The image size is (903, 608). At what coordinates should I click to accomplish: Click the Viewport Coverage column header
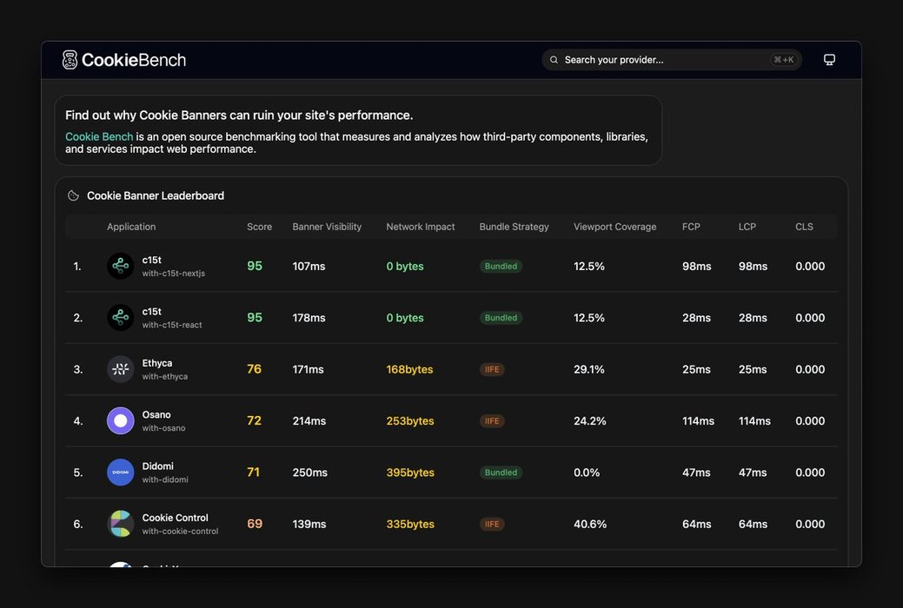point(615,227)
